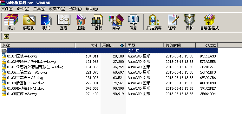The height and width of the screenshot is (114, 242).
Task: Click packed size value 90,919
Action: pos(118,94)
